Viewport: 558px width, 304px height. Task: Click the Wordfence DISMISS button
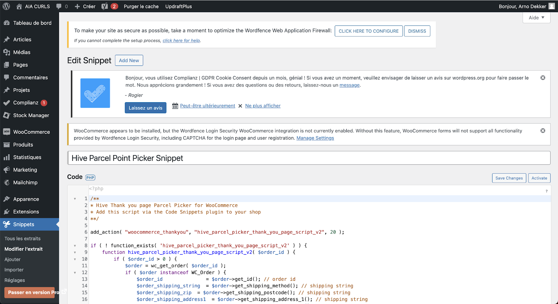click(x=417, y=31)
